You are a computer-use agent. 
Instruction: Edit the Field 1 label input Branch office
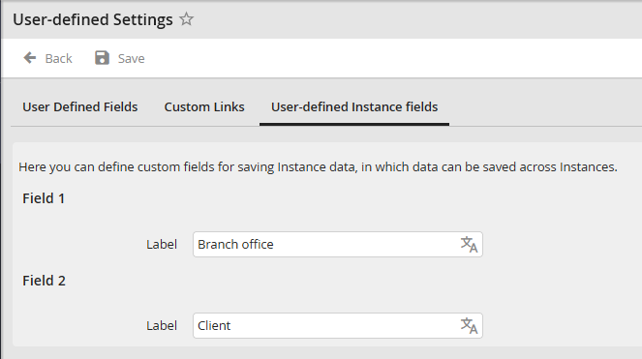pos(337,245)
